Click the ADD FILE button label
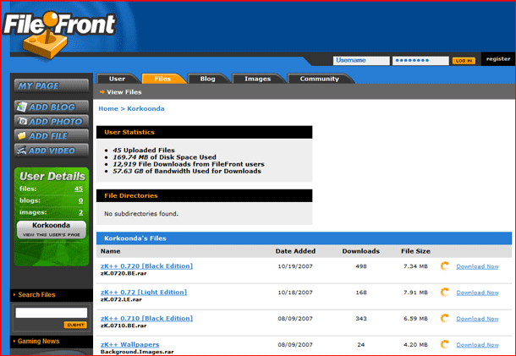Viewport: 516px width, 356px height. click(x=48, y=136)
